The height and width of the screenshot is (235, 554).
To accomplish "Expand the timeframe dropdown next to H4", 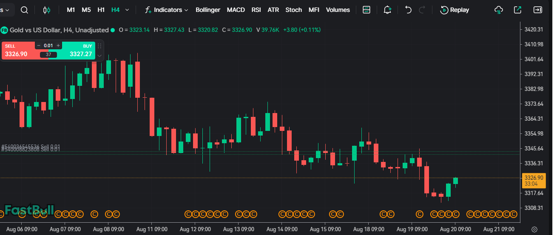I will pyautogui.click(x=127, y=10).
